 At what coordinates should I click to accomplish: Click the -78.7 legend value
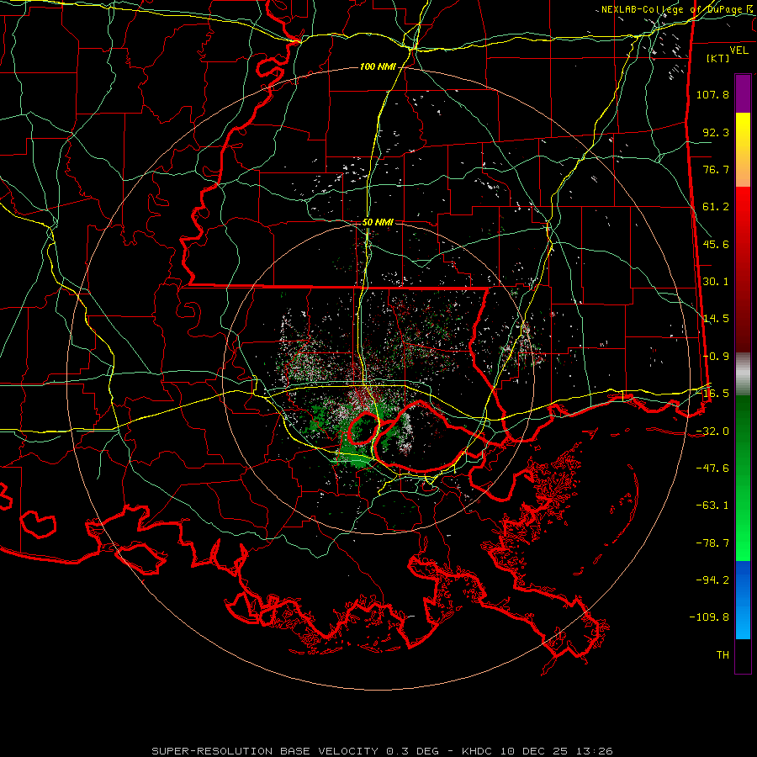(x=712, y=543)
